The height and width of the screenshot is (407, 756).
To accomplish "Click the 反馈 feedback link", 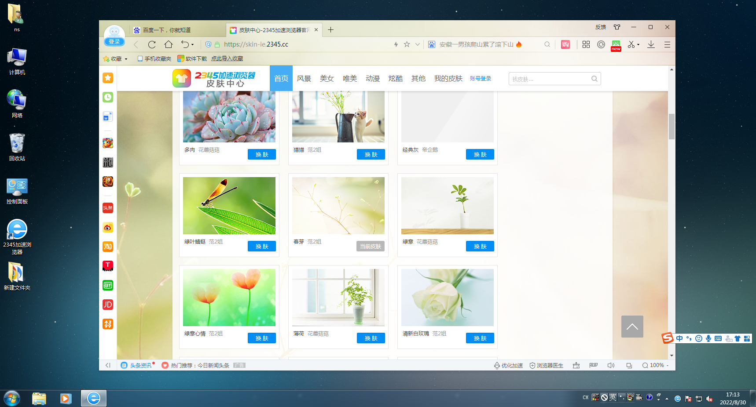I will [601, 27].
